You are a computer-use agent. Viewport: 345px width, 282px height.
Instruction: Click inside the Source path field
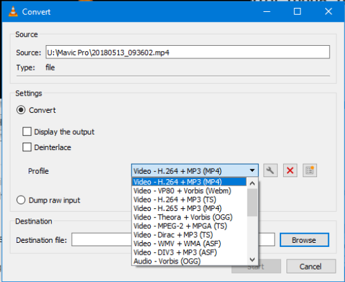[187, 52]
